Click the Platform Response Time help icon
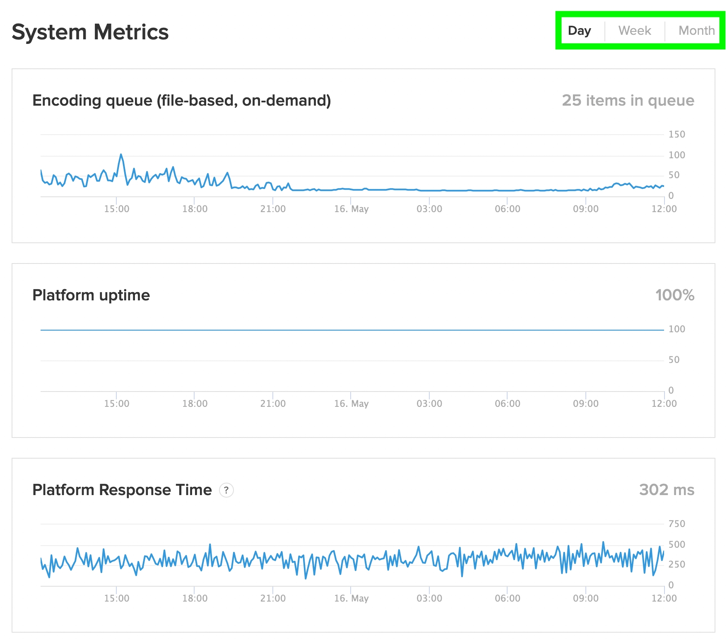 [x=226, y=490]
